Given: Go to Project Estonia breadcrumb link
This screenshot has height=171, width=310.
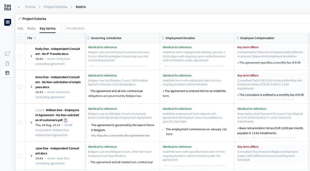Looking at the screenshot, I should tap(56, 7).
